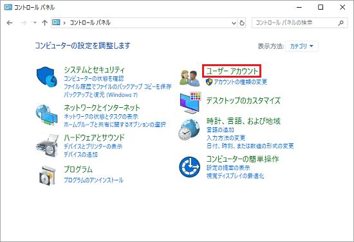The height and width of the screenshot is (242, 354).
Task: Open recent locations chevron near navigation arrows
Action: pos(35,22)
